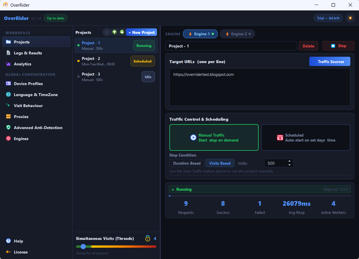
Task: Switch to Engine-1 tab
Action: 201,34
